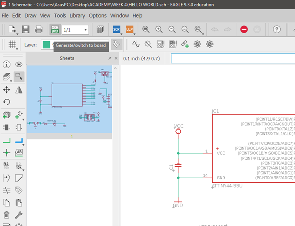Select the Rotate tool
This screenshot has width=295, height=226.
6,102
